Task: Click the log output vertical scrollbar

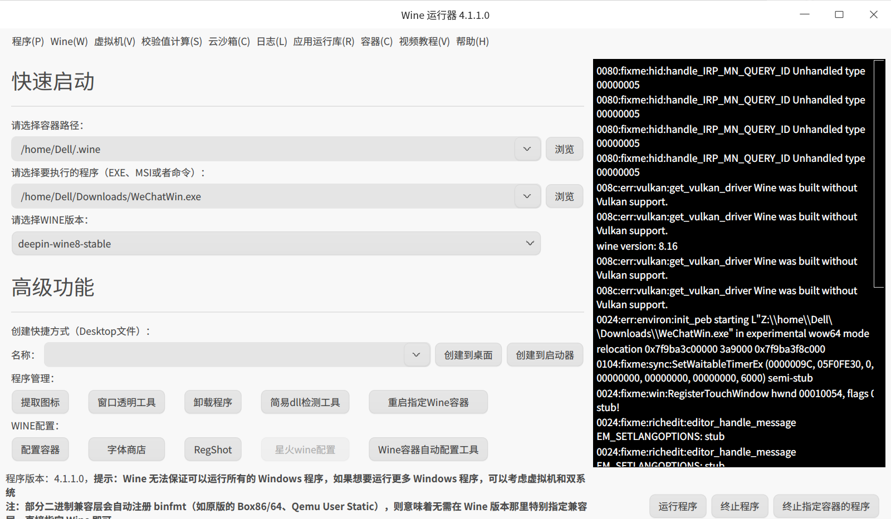Action: click(x=879, y=174)
